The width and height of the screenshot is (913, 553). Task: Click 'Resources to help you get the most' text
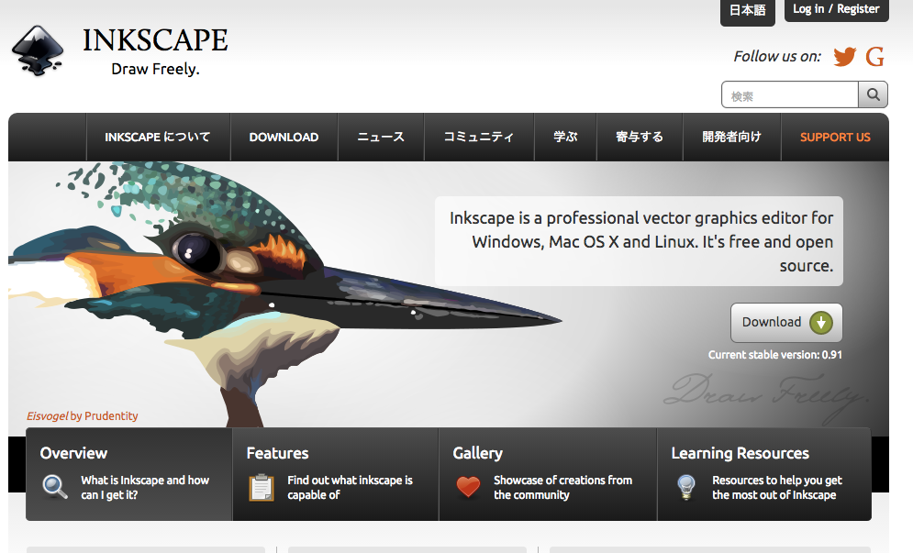(x=777, y=487)
